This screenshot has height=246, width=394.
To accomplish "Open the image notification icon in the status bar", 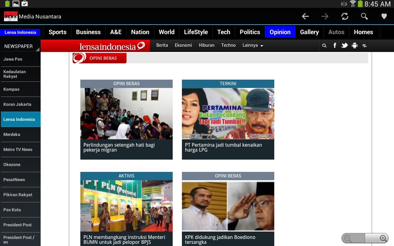I will coord(16,4).
